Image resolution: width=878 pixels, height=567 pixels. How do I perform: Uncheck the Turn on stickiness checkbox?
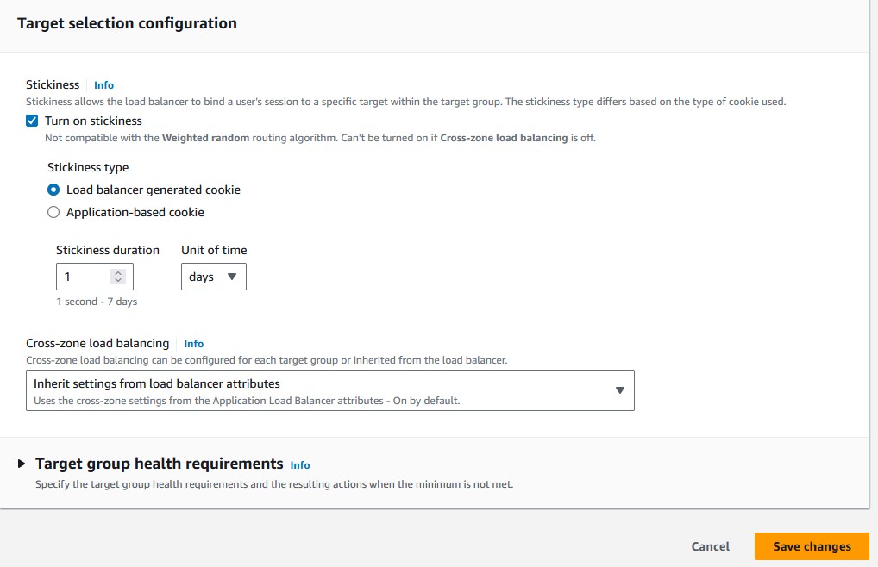coord(32,121)
